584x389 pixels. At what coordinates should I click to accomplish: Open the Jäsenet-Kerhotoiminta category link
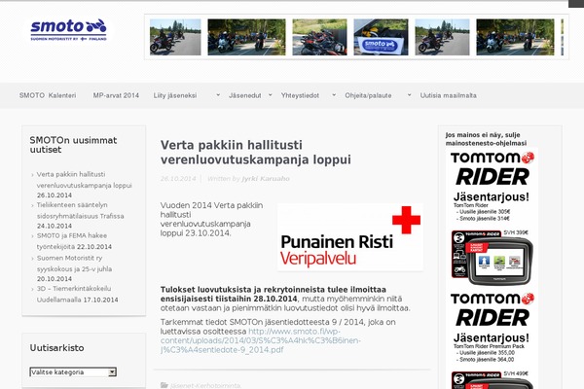tap(205, 386)
